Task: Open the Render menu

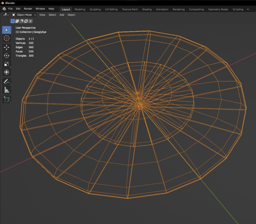Action: click(x=28, y=9)
